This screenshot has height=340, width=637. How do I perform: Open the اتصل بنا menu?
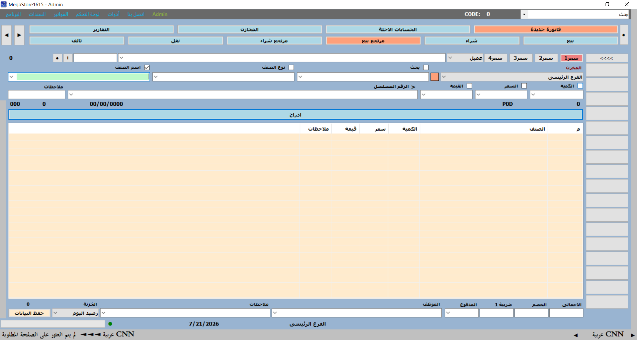(x=136, y=14)
